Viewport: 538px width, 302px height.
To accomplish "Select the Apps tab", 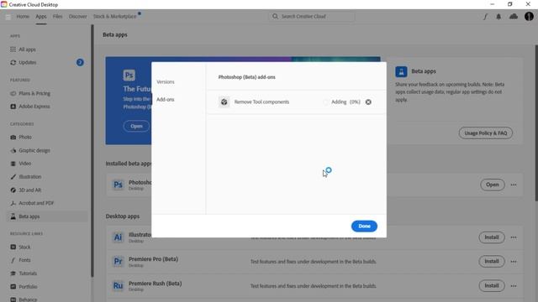I will coord(41,17).
